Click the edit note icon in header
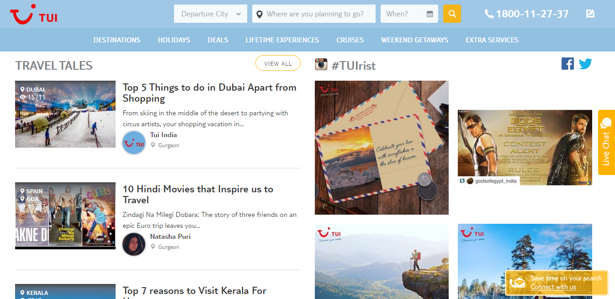Image resolution: width=615 pixels, height=299 pixels. pos(590,14)
